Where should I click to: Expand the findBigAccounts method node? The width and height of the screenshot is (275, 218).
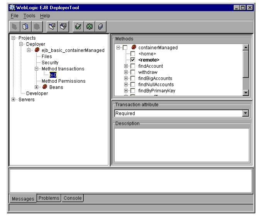point(126,78)
